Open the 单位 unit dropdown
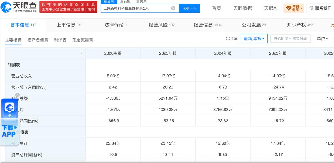This screenshot has height=163, width=334. [322, 39]
